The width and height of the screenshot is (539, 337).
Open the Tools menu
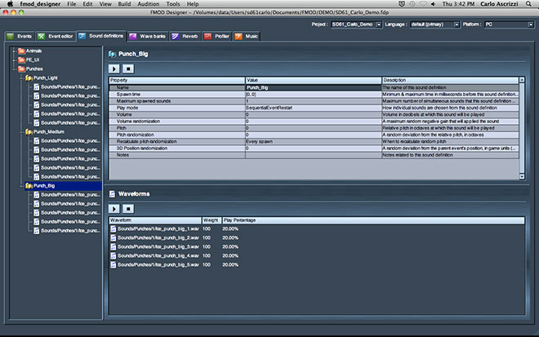coord(173,4)
